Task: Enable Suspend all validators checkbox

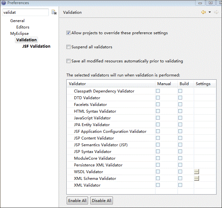Action: (68, 47)
